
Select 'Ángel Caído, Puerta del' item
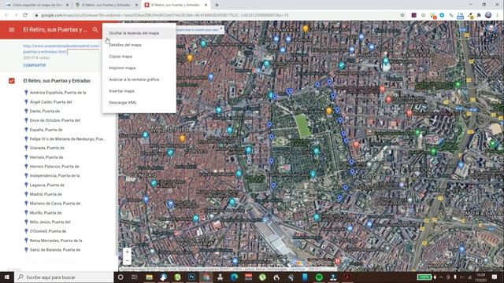point(50,101)
